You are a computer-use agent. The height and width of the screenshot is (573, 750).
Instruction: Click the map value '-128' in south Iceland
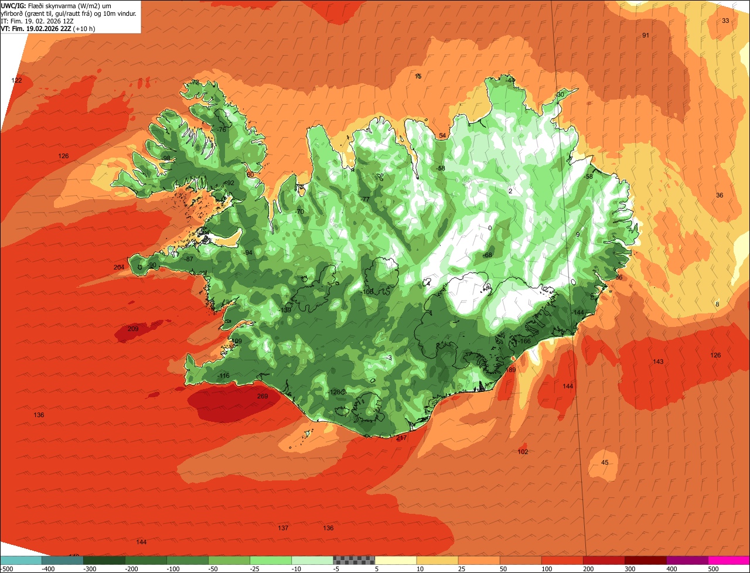pyautogui.click(x=334, y=393)
